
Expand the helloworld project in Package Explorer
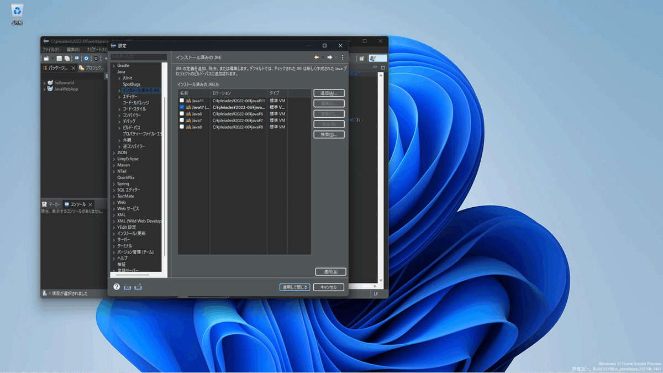(44, 83)
